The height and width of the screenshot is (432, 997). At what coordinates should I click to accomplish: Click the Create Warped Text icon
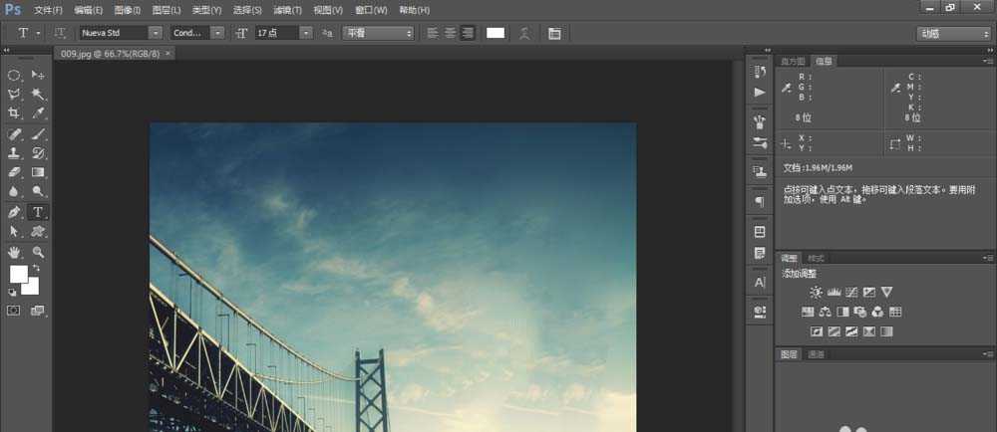(x=524, y=33)
